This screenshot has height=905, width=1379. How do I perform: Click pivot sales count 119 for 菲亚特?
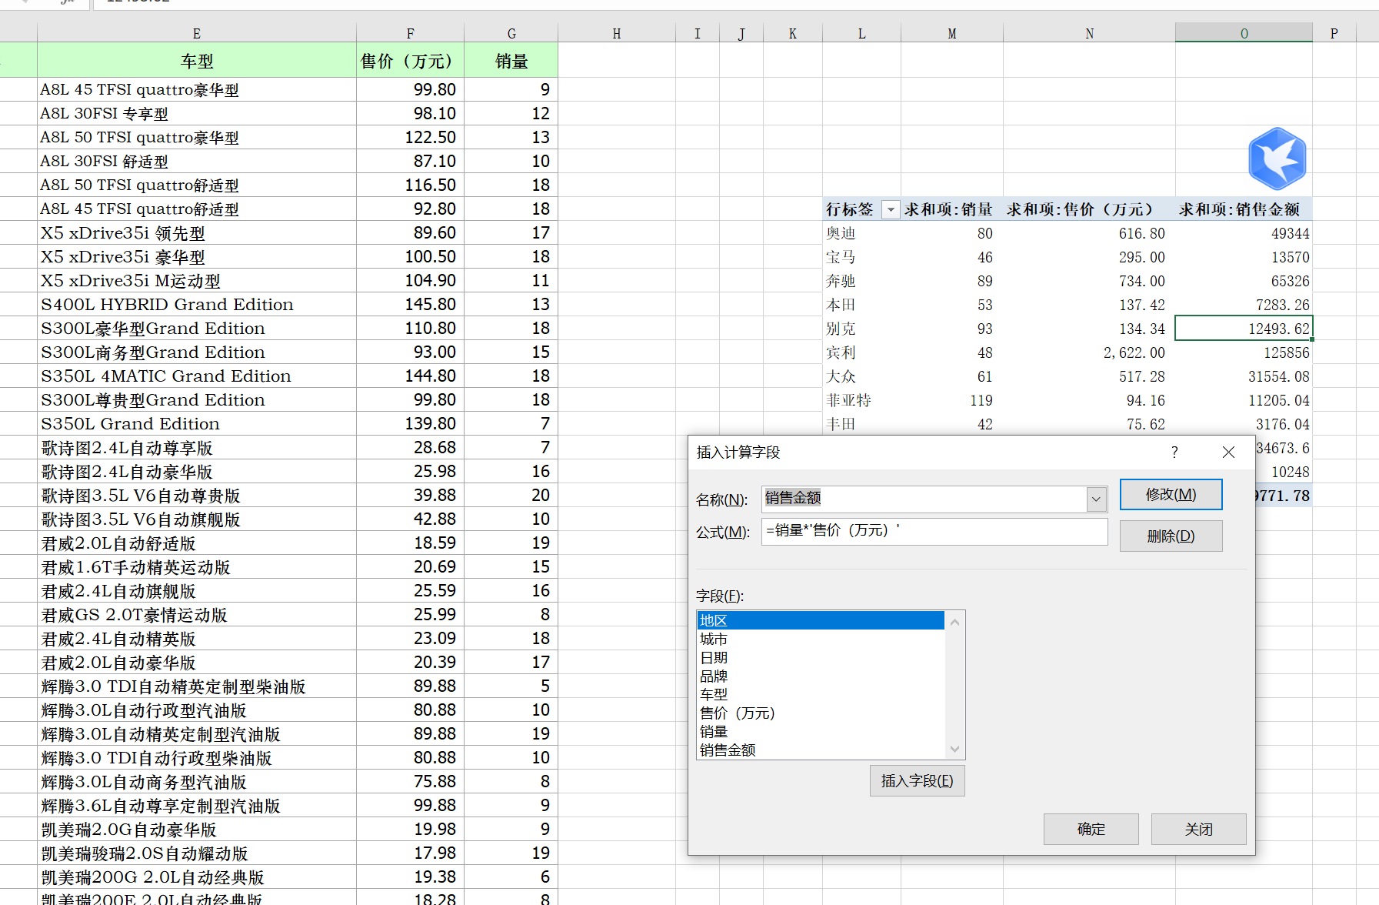(952, 400)
